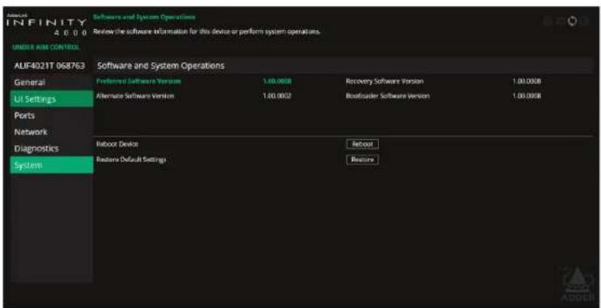Click the Restore button
601x308 pixels.
[362, 159]
